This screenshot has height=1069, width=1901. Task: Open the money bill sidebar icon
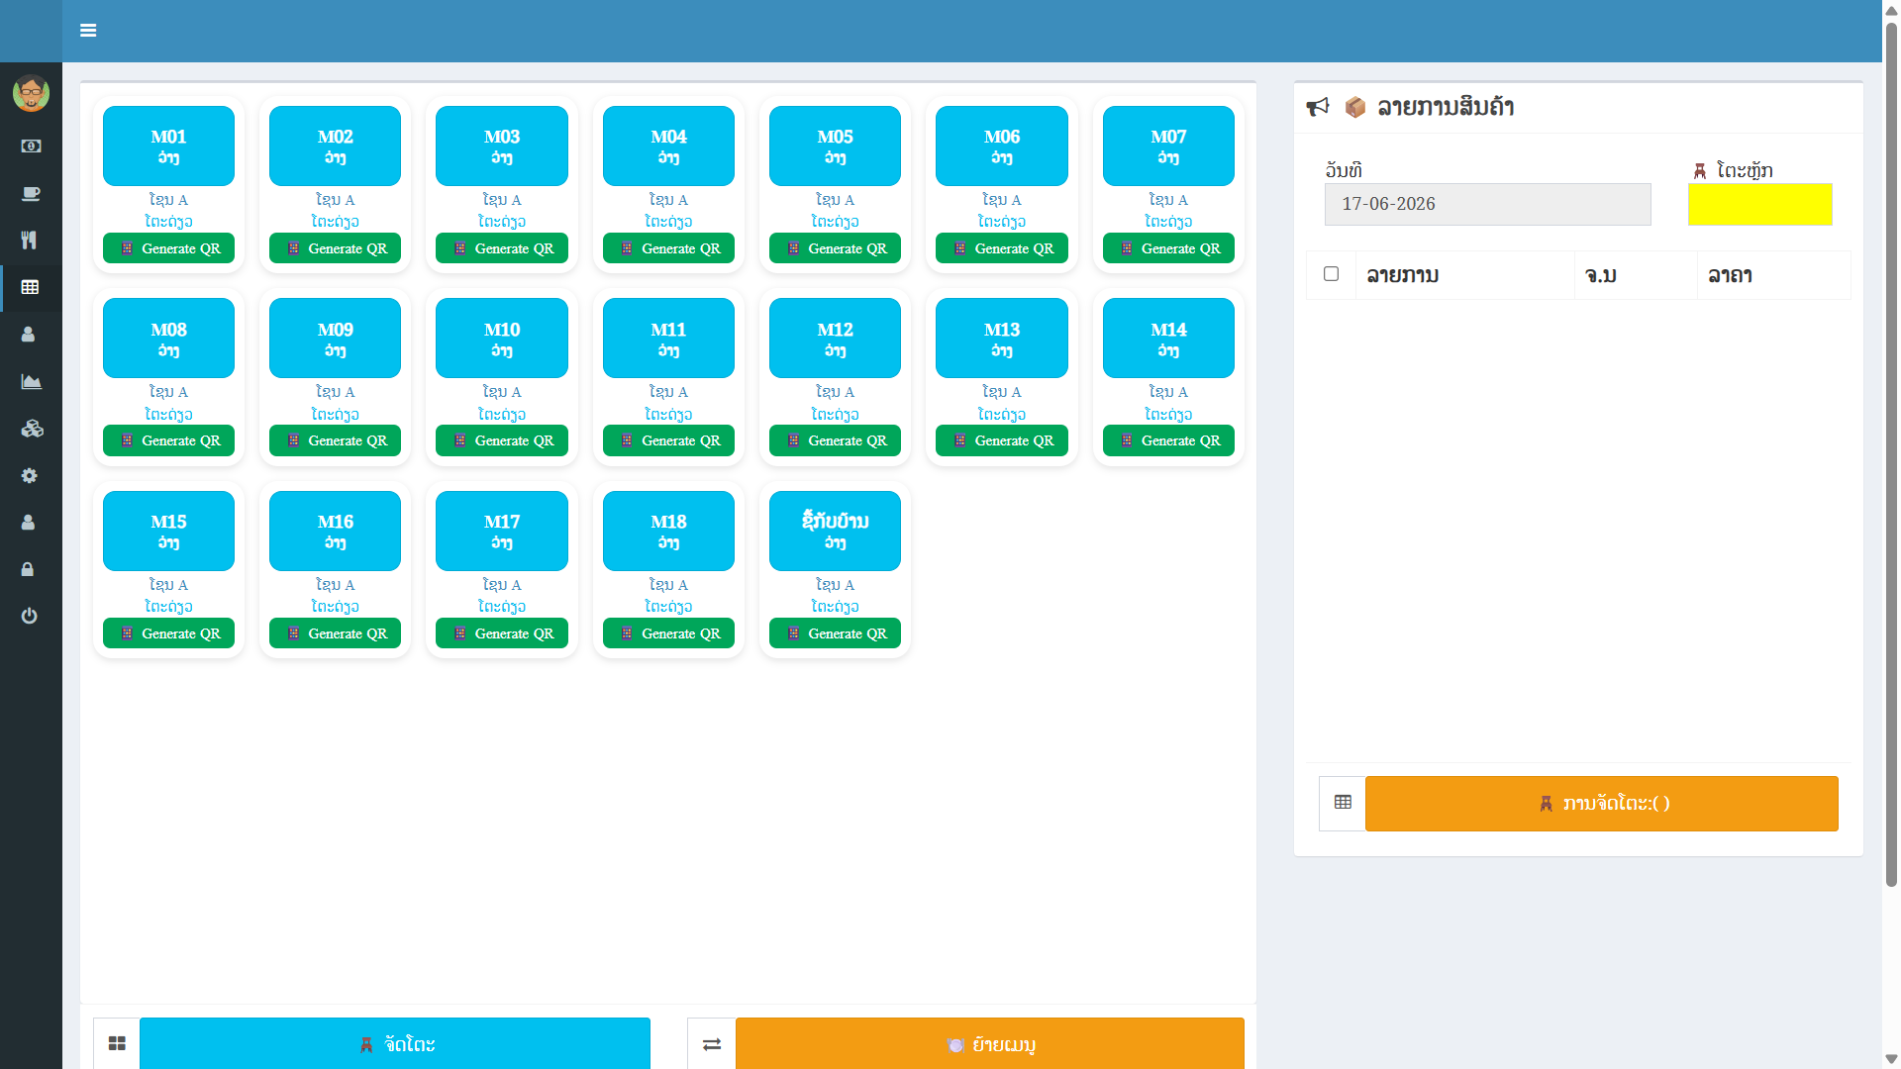click(x=31, y=146)
